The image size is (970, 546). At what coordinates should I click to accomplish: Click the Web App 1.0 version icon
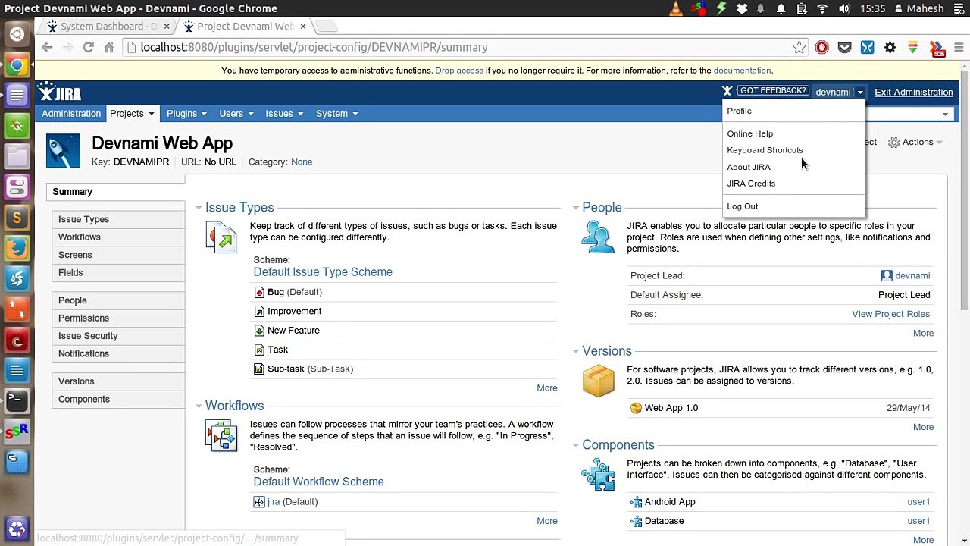tap(636, 408)
